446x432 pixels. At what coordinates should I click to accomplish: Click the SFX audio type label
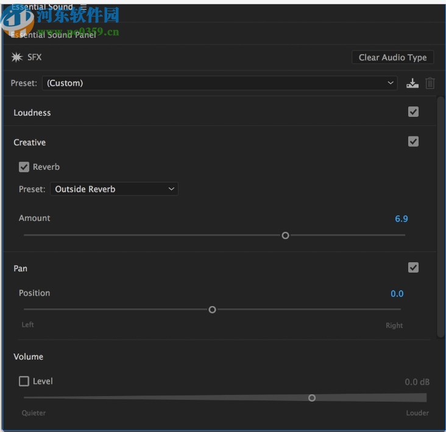point(34,57)
